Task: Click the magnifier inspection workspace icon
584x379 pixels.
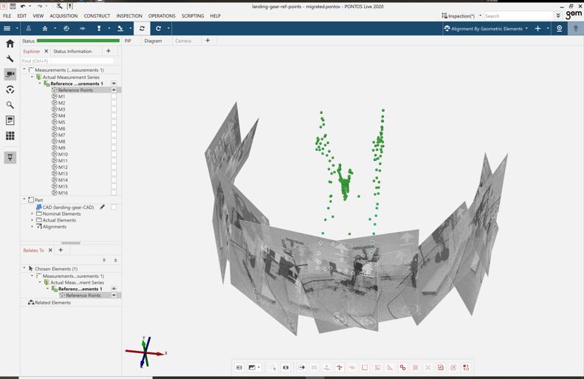Action: click(x=10, y=105)
